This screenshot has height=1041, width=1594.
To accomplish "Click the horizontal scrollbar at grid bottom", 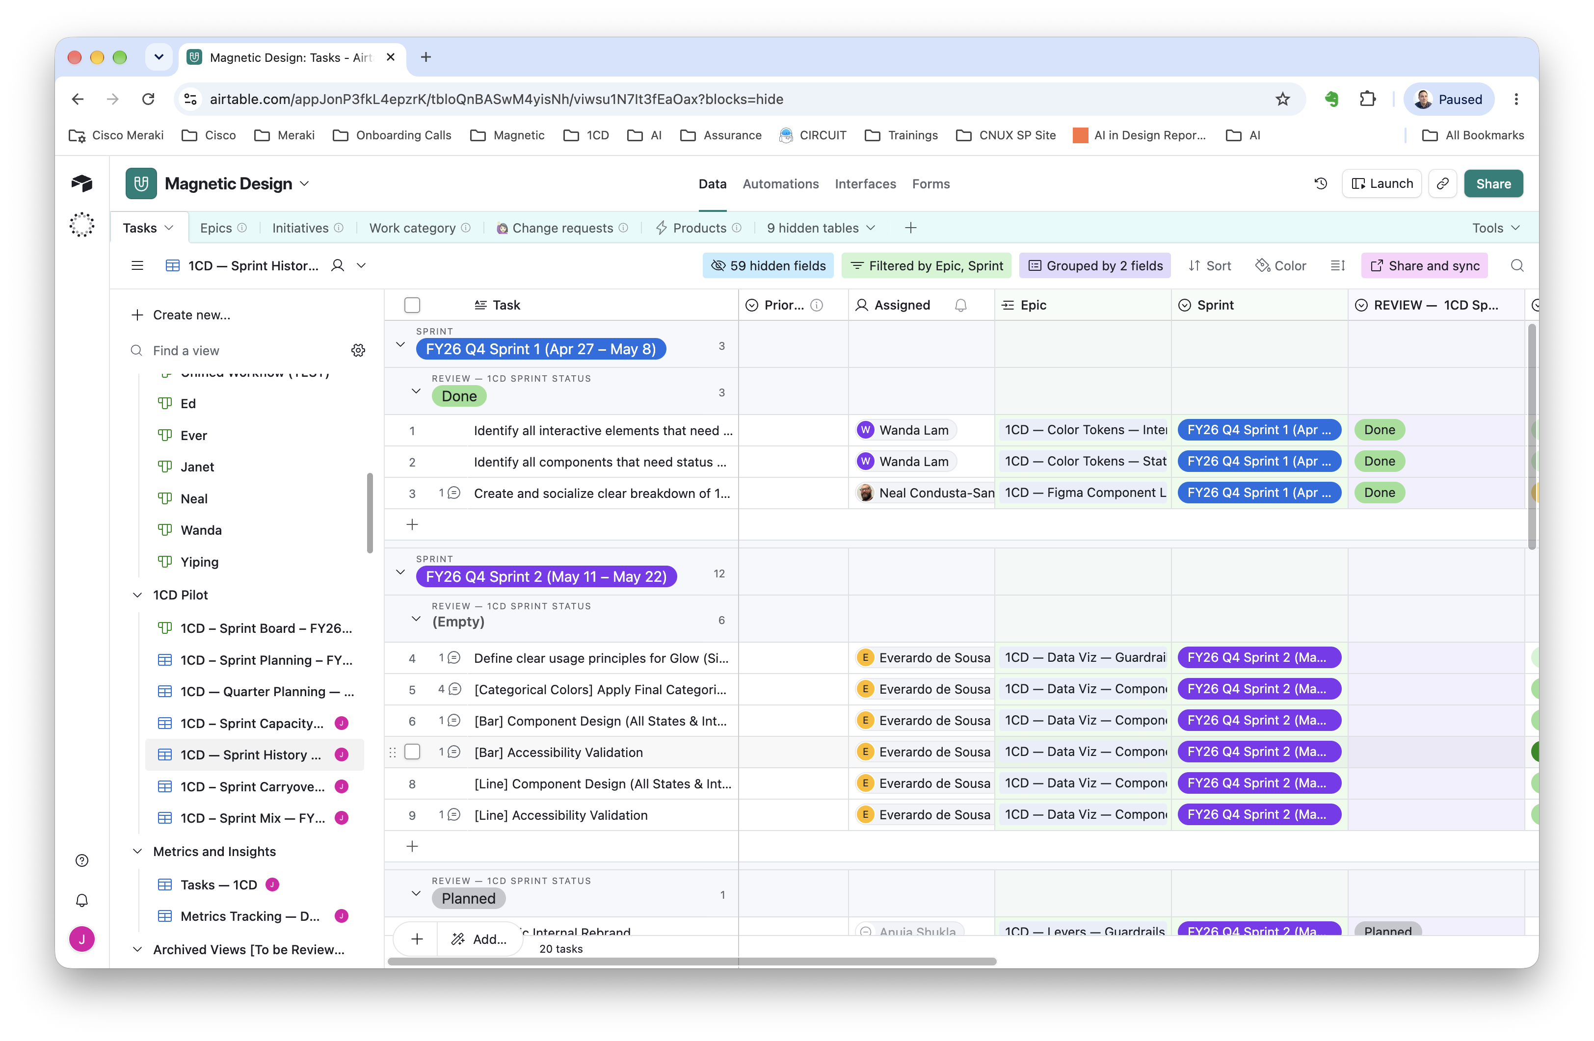I will click(x=691, y=961).
